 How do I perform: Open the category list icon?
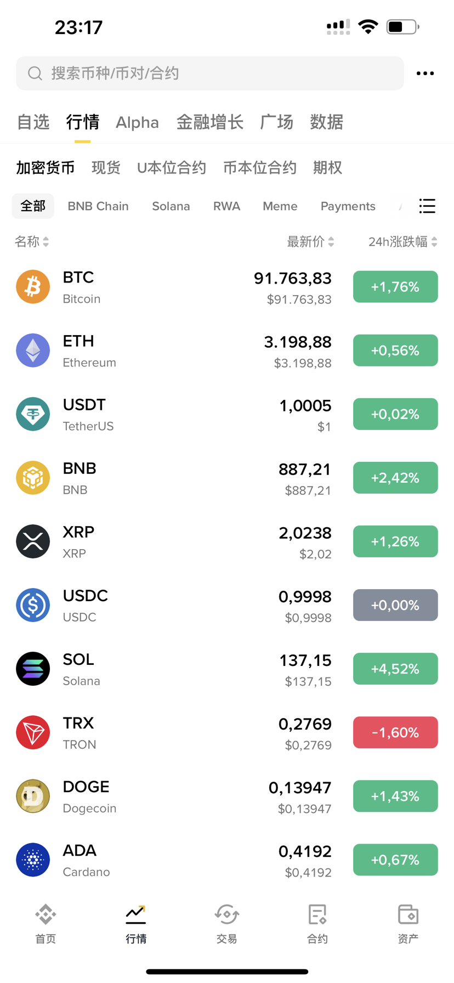pos(427,206)
